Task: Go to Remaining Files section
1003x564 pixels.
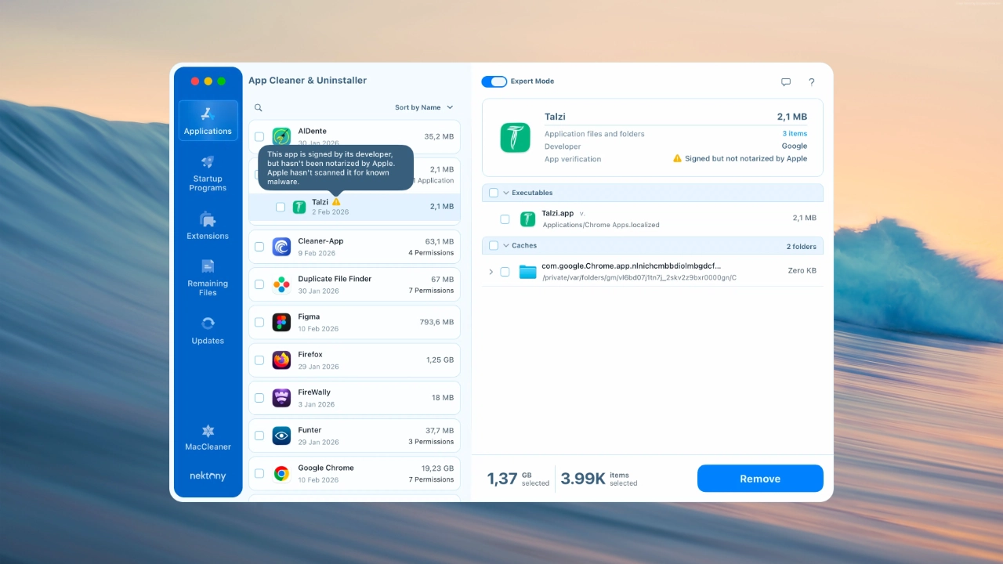Action: point(208,277)
